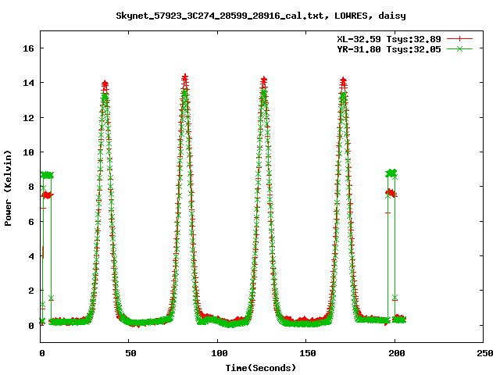This screenshot has height=375, width=500.
Task: Click the x-axis tick label 150
Action: tap(307, 353)
